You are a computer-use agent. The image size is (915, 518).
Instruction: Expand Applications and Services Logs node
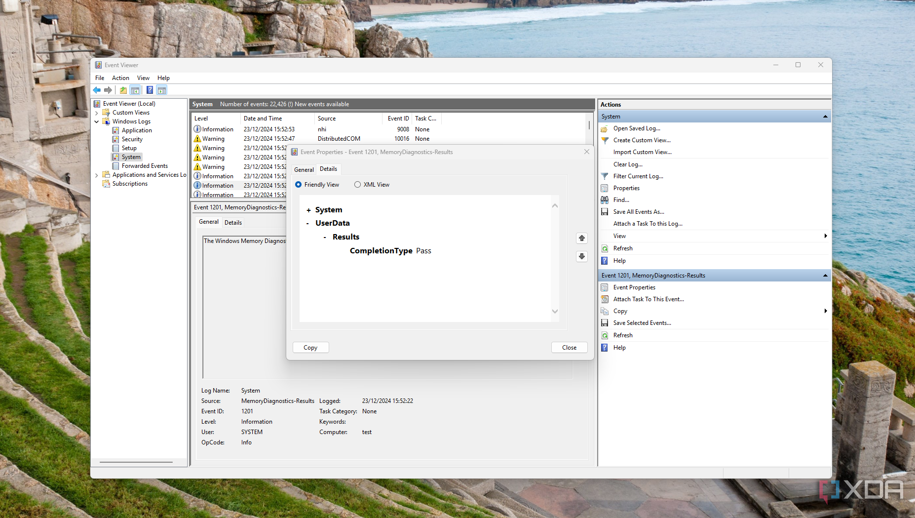point(97,175)
